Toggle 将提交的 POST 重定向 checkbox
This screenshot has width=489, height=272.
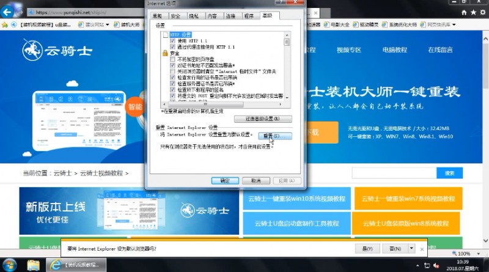172,96
